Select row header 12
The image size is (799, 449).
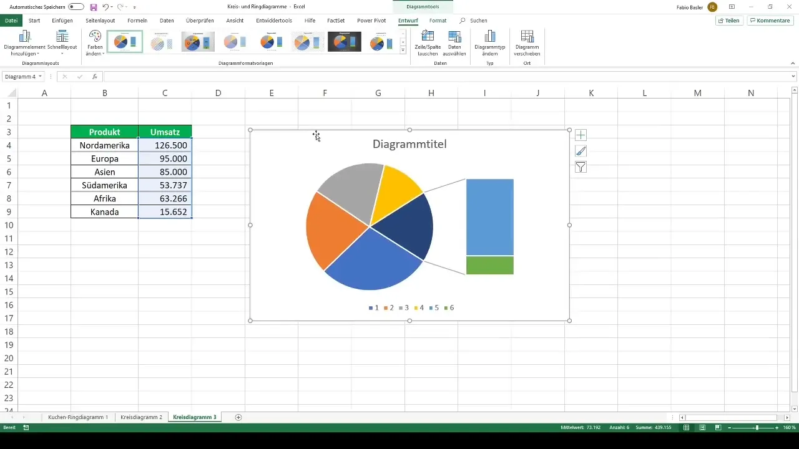coord(9,252)
